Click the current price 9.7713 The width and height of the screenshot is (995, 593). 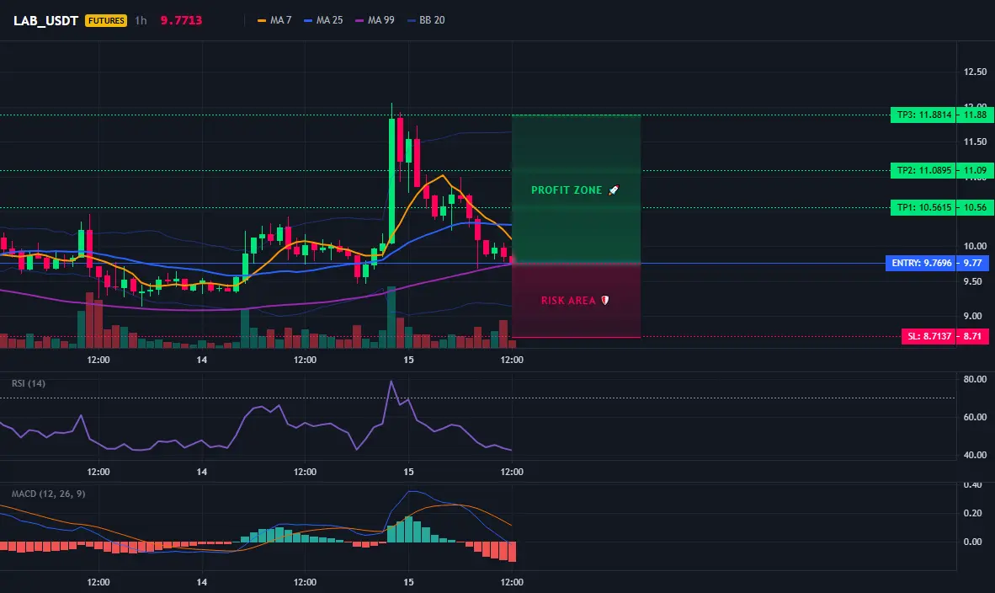(x=181, y=20)
